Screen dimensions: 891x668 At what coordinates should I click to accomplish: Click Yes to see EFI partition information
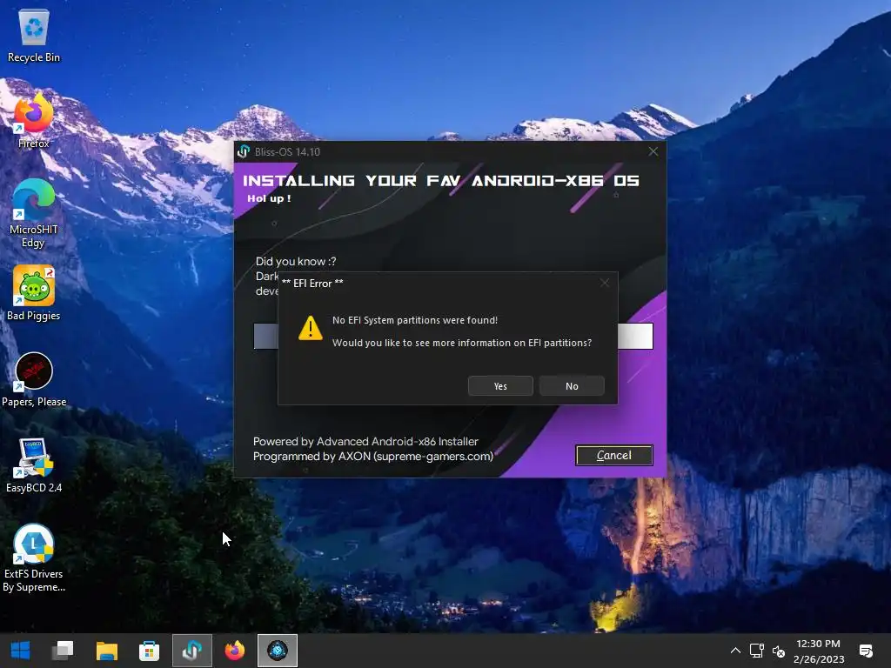pyautogui.click(x=500, y=385)
